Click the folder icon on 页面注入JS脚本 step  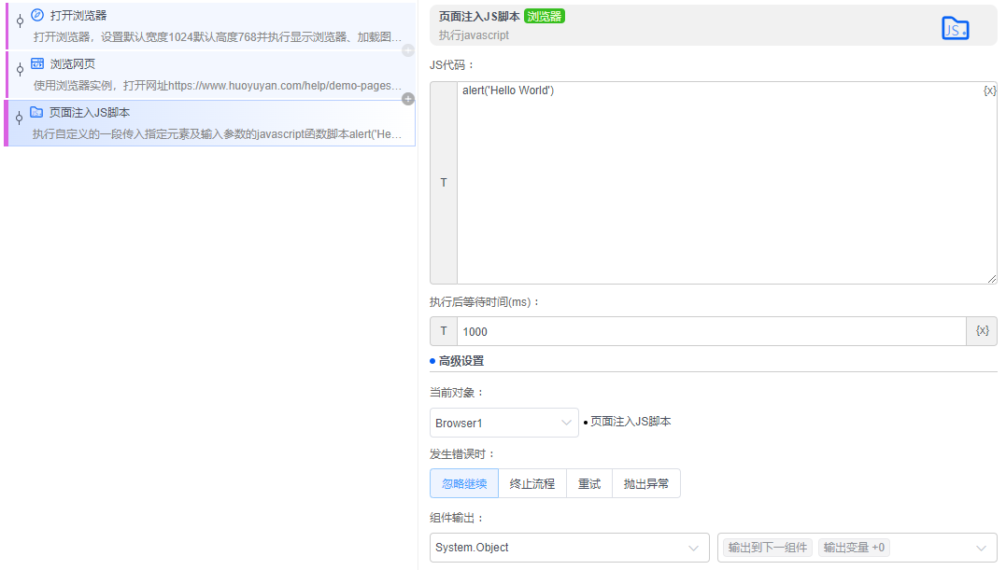[36, 111]
